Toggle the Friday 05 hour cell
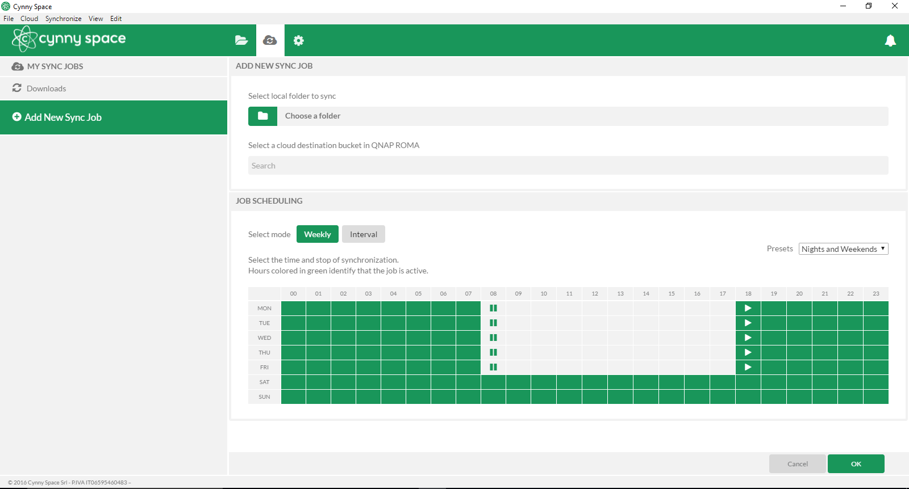This screenshot has width=909, height=489. 418,367
